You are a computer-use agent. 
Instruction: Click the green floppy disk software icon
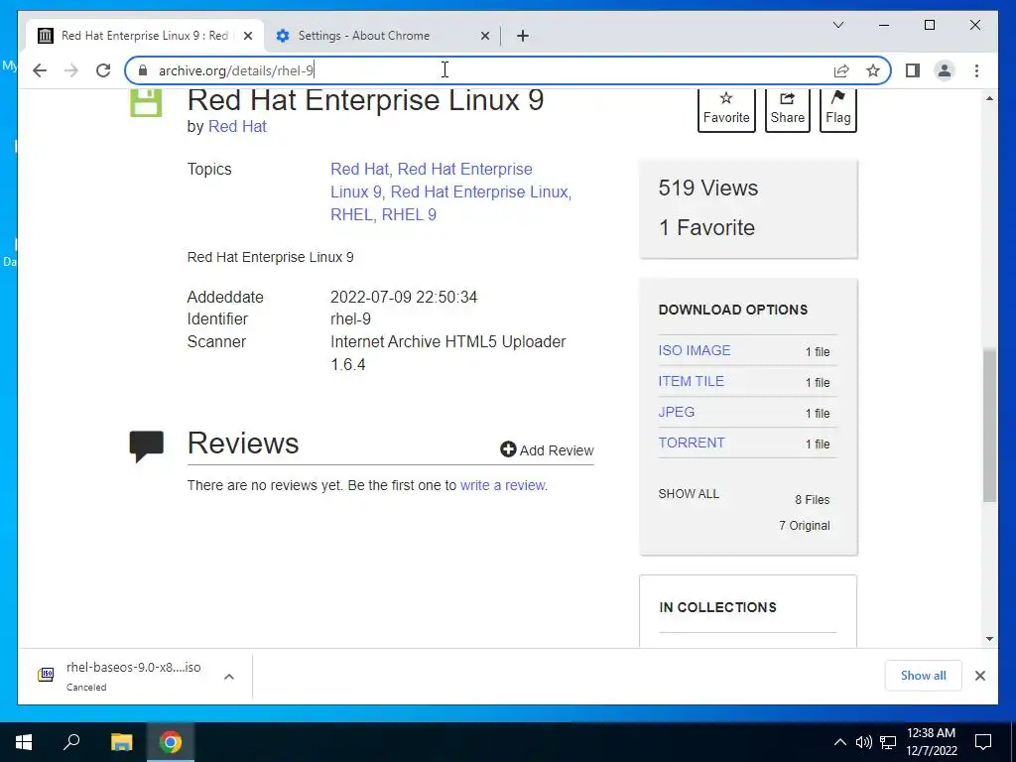146,103
